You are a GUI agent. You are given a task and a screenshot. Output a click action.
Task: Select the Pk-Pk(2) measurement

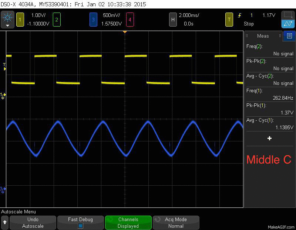270,65
